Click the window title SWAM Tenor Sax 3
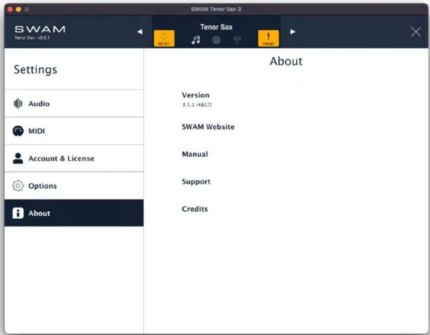The image size is (430, 335). coord(216,9)
